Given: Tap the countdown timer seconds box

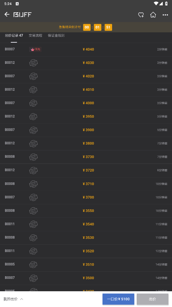Looking at the screenshot, I should (108, 27).
